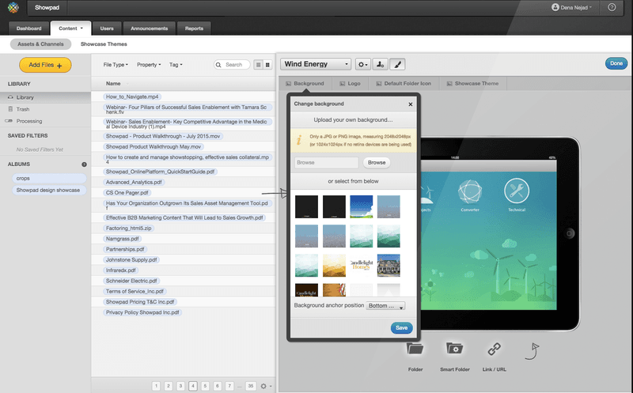Choose the blue sky landscape background thumbnail
This screenshot has width=633, height=393.
pos(361,206)
